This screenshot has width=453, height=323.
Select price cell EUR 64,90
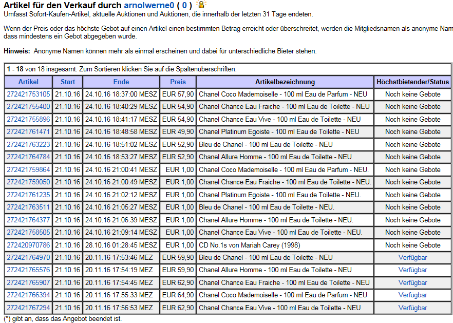point(178,295)
